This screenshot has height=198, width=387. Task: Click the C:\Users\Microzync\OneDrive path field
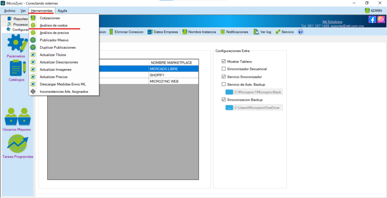258,107
